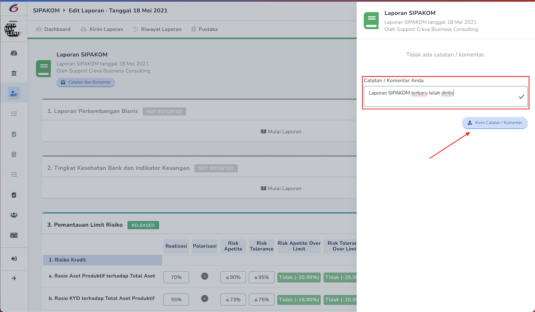
Task: Click 3. Pemantauan Limit Risiko heading
Action: click(85, 225)
